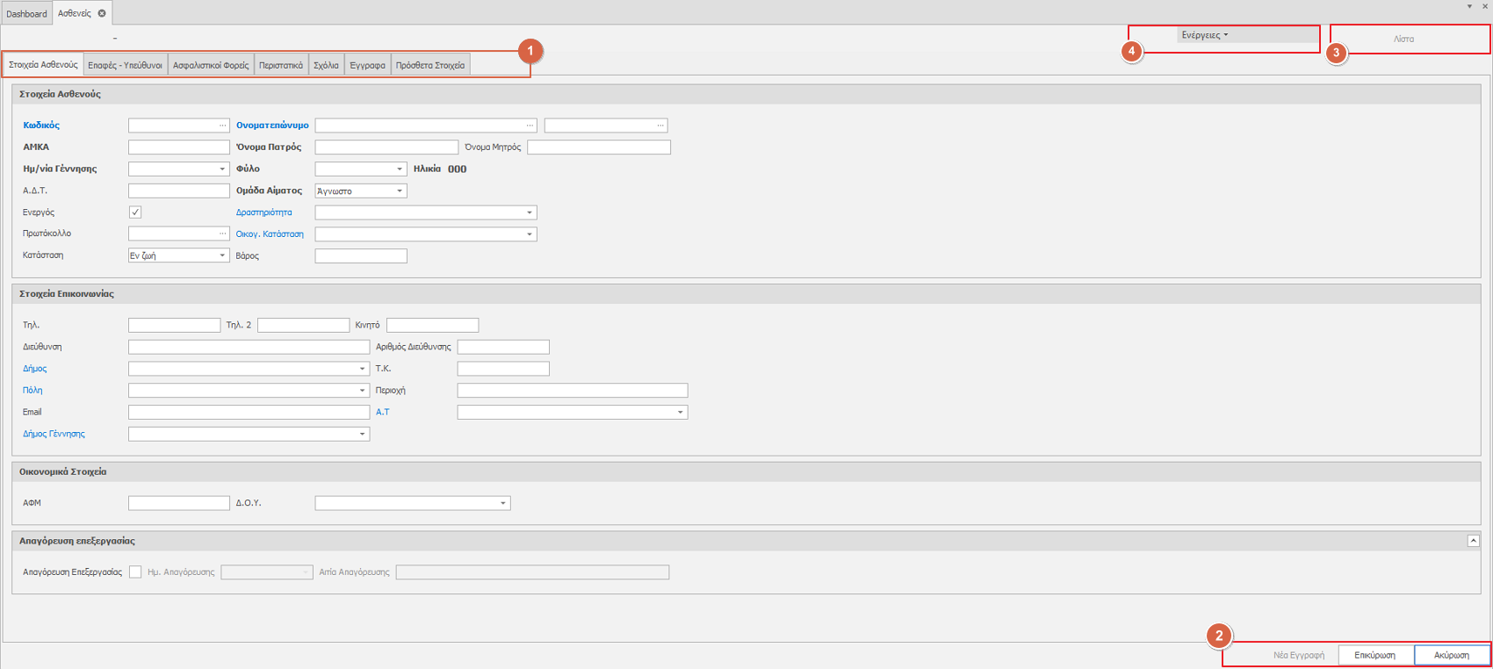
Task: Enable the Απαγόρευση Επεξεργασίας checkbox
Action: [x=135, y=572]
